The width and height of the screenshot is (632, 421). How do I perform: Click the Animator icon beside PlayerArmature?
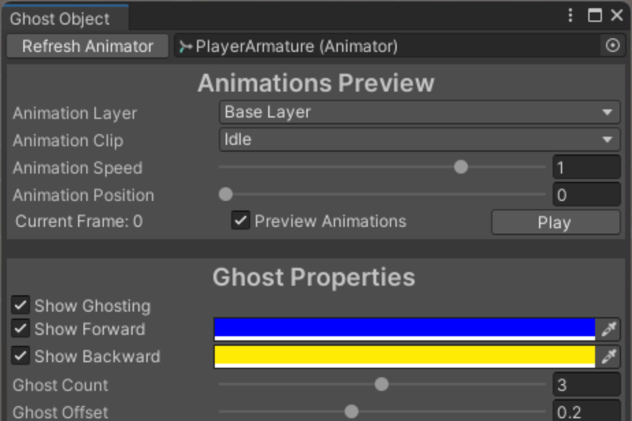(185, 45)
